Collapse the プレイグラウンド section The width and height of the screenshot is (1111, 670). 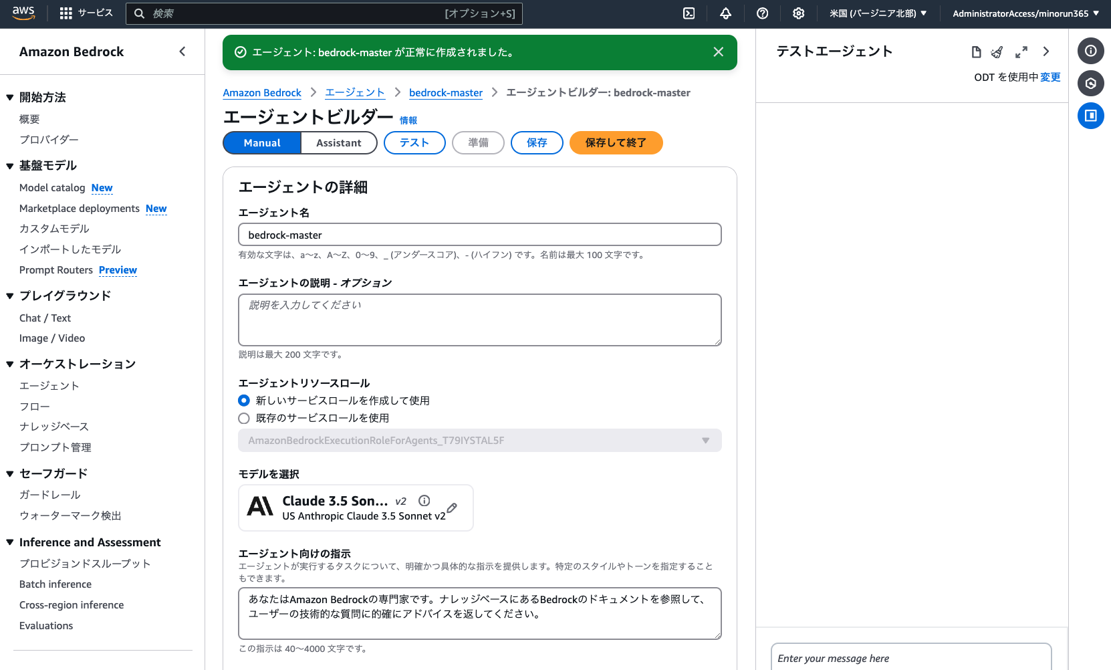tap(10, 296)
